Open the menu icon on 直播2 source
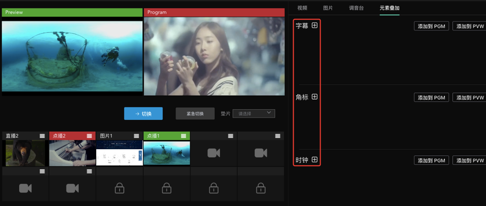The image size is (486, 206). coord(42,136)
